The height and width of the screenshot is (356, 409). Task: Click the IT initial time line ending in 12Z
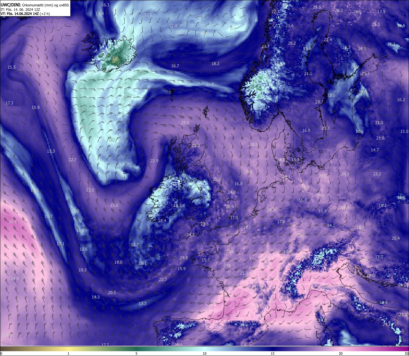tap(20, 10)
